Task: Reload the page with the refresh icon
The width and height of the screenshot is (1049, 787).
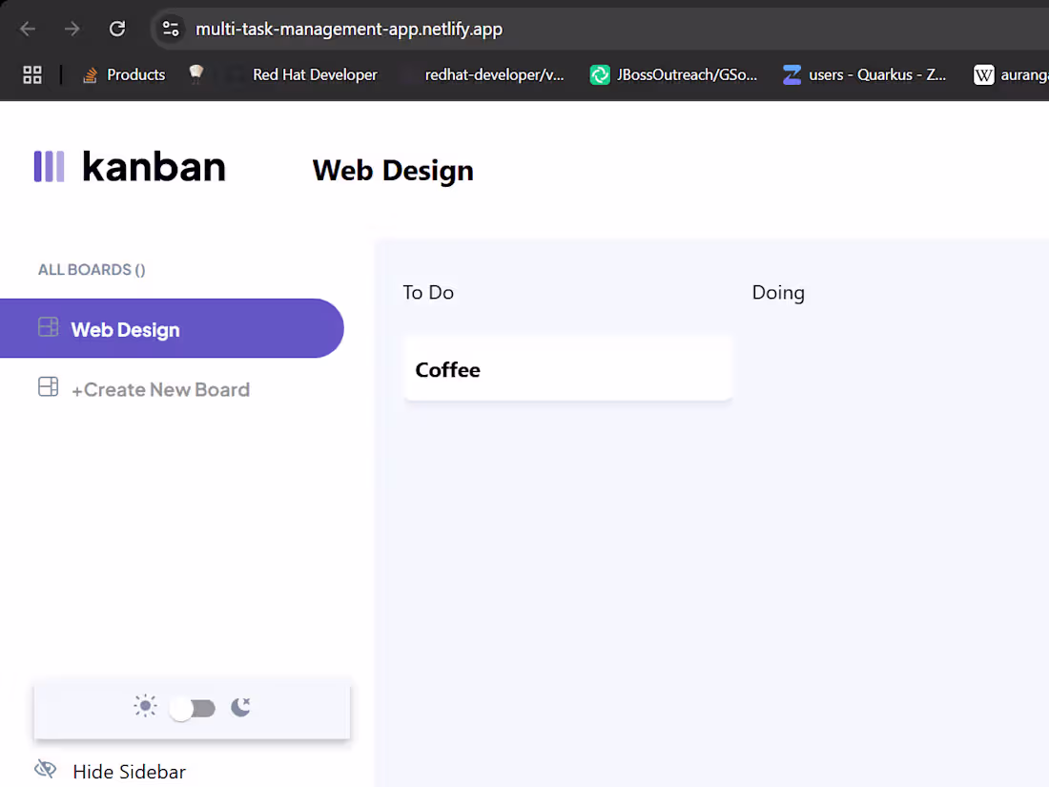Action: [x=116, y=29]
